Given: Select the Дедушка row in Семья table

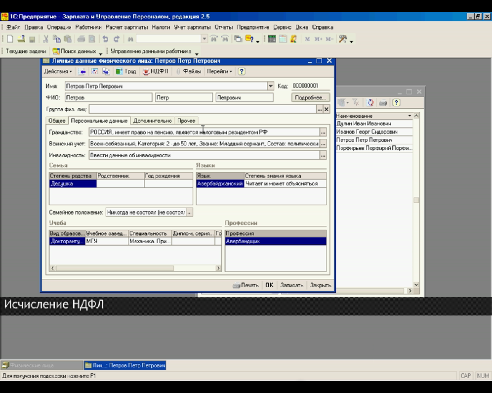Looking at the screenshot, I should pos(121,184).
